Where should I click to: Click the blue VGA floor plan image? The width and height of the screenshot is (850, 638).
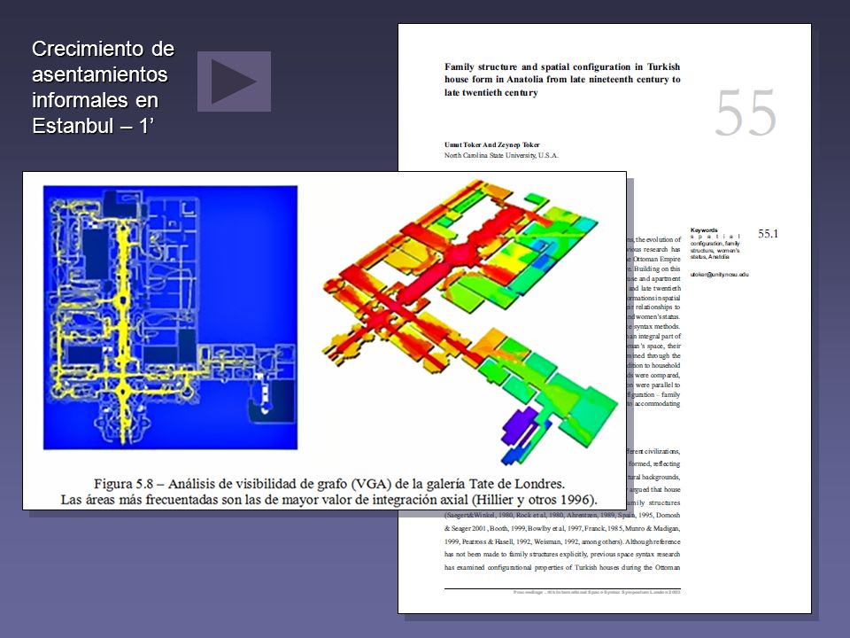170,317
